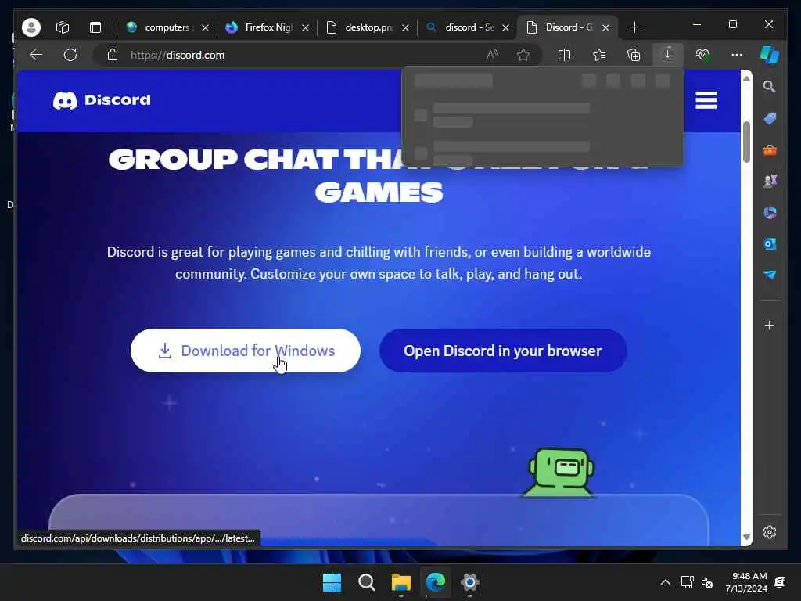Open the notifications bell icon
The width and height of the screenshot is (801, 601).
780,582
